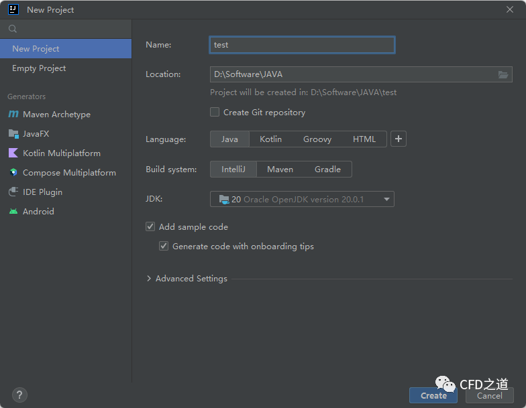Screen dimensions: 526x408
Task: Select Gradle build system
Action: [x=327, y=169]
